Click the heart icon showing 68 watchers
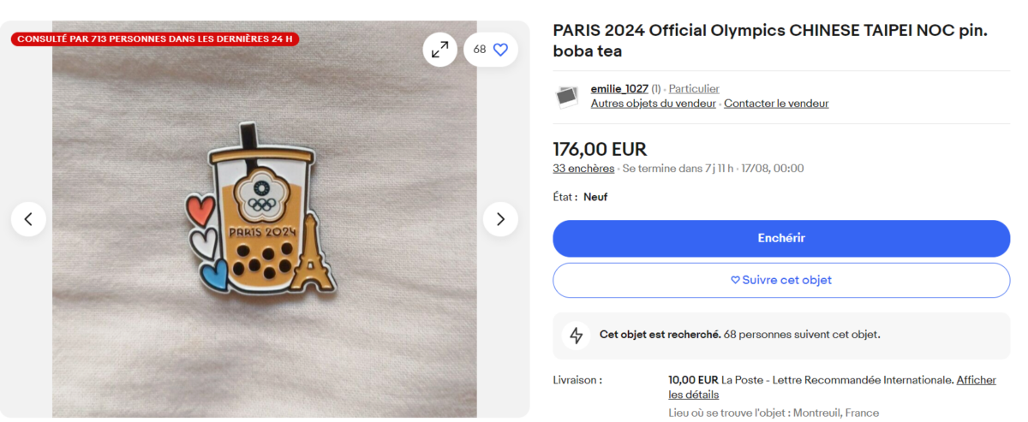Screen dimensions: 1028x422 500,50
